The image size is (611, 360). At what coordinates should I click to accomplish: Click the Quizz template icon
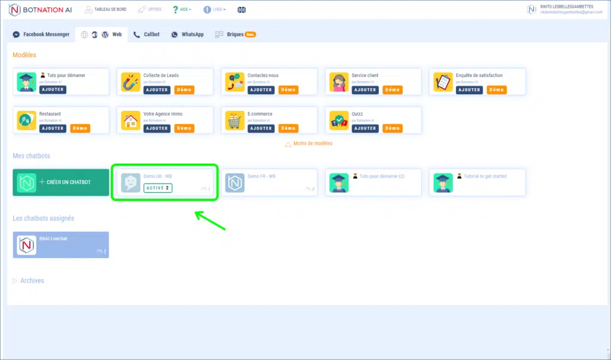[x=340, y=120]
